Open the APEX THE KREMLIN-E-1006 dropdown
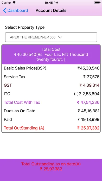The image size is (102, 181). 51,37
